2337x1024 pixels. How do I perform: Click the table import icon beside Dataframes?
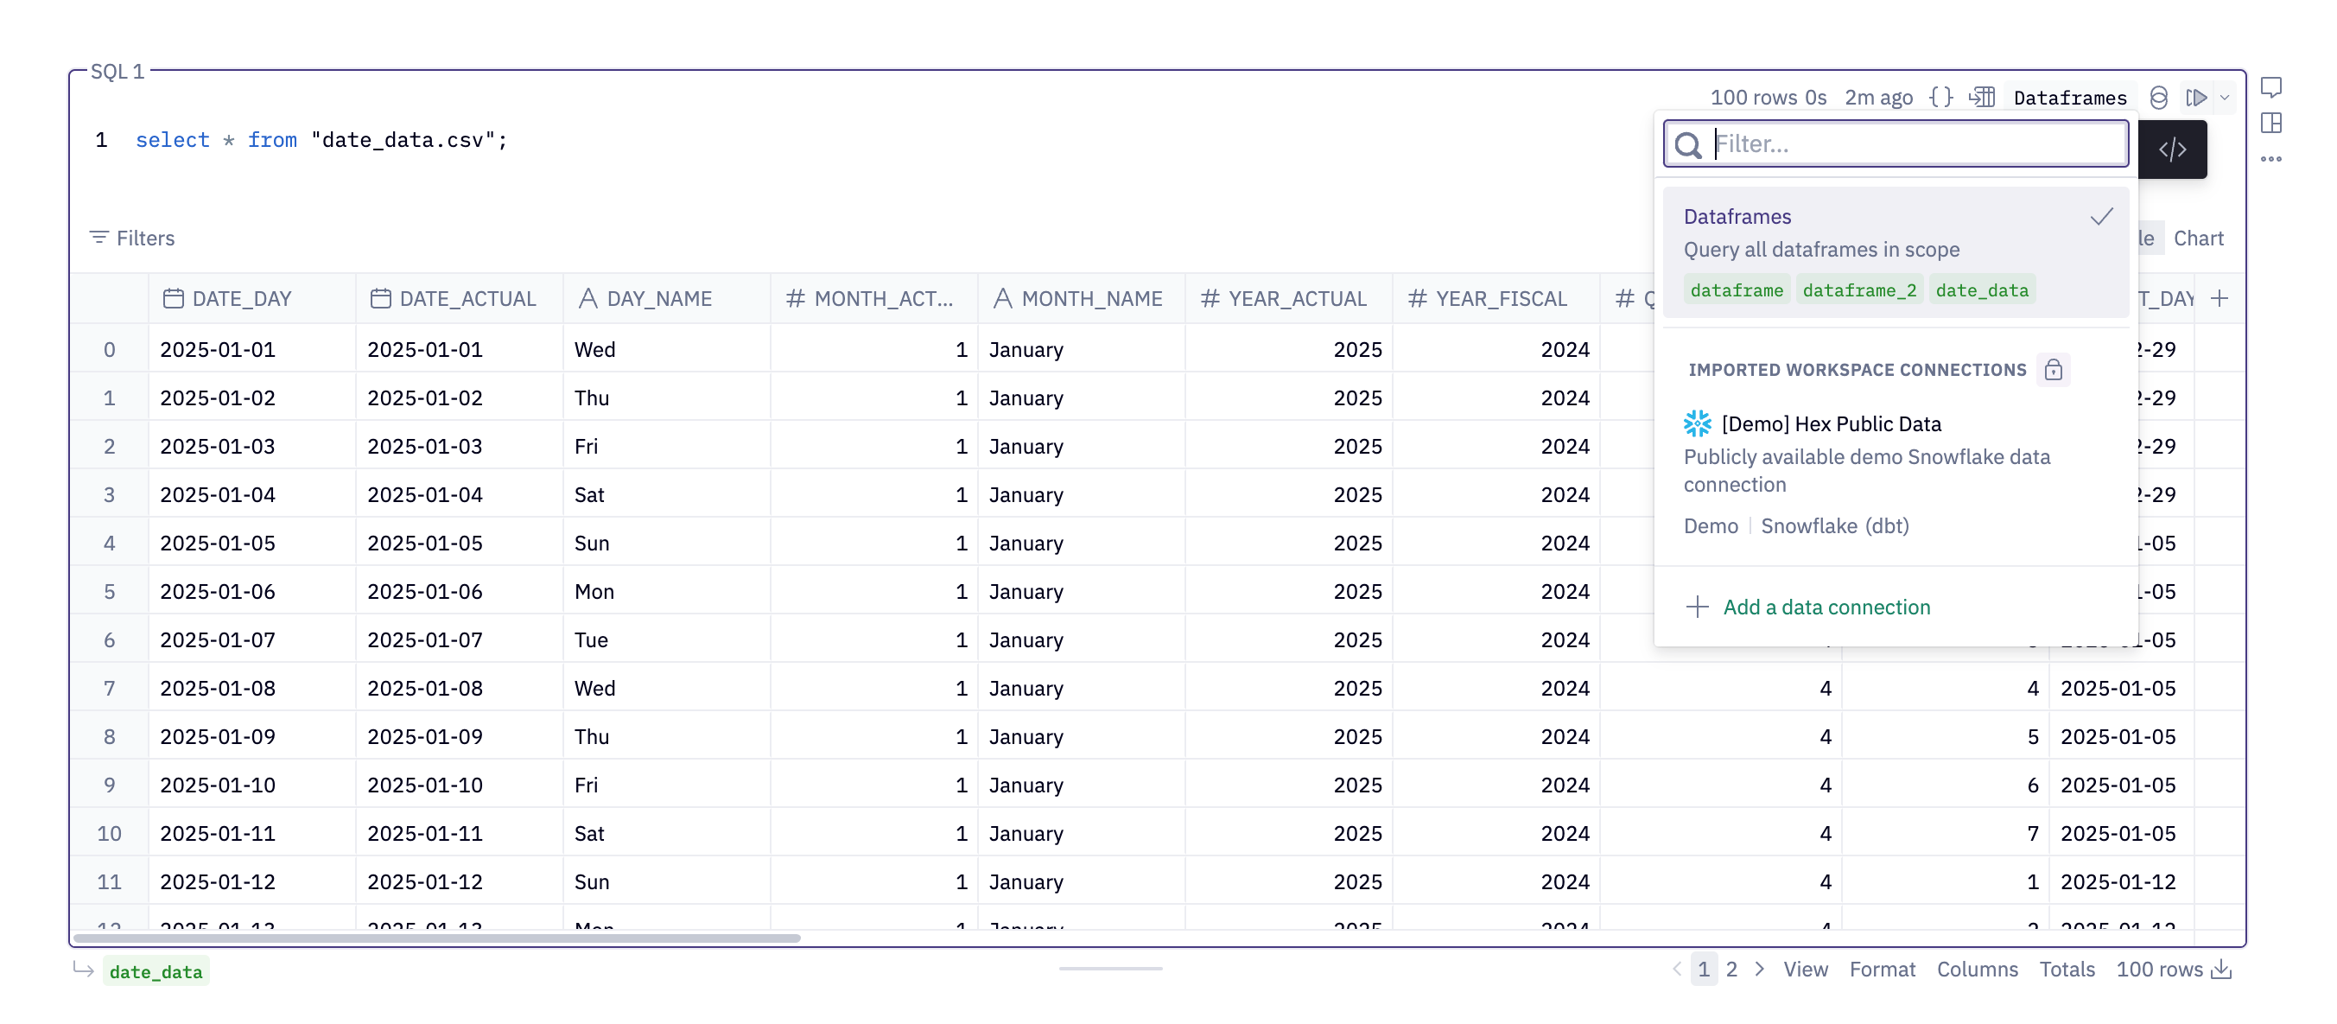pos(1981,97)
